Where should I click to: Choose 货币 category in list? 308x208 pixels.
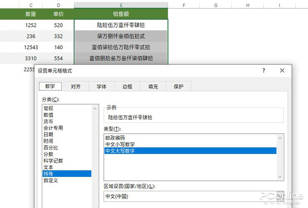click(x=48, y=121)
